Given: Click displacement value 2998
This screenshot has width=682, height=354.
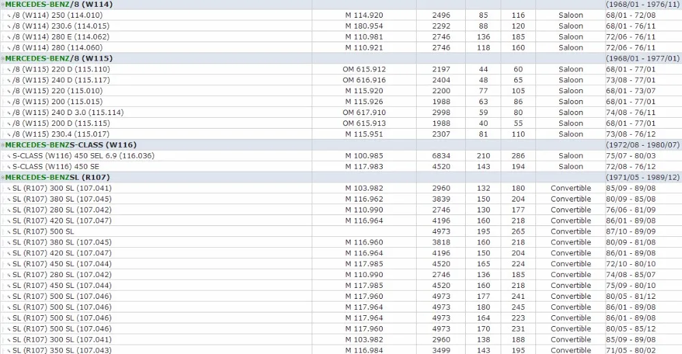Looking at the screenshot, I should pos(441,112).
